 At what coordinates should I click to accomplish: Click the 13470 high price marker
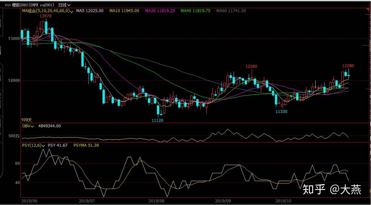pos(46,16)
